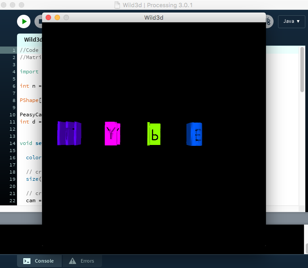The width and height of the screenshot is (308, 268).
Task: Click the Errors warning triangle icon
Action: (73, 261)
